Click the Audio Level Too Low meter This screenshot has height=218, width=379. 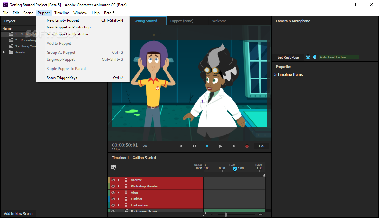point(339,57)
